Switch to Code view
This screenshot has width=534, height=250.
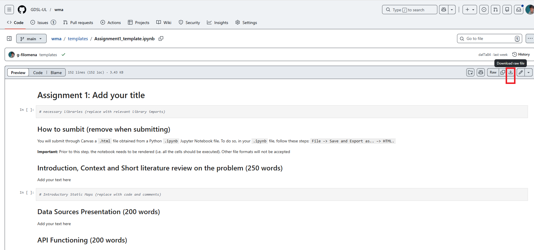[38, 73]
